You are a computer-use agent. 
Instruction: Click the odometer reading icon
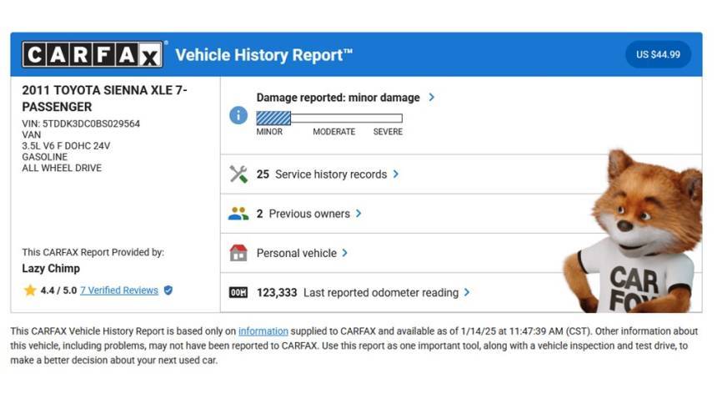point(238,292)
